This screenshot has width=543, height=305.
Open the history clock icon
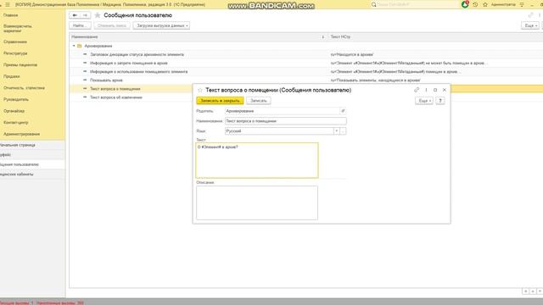coord(475,4)
